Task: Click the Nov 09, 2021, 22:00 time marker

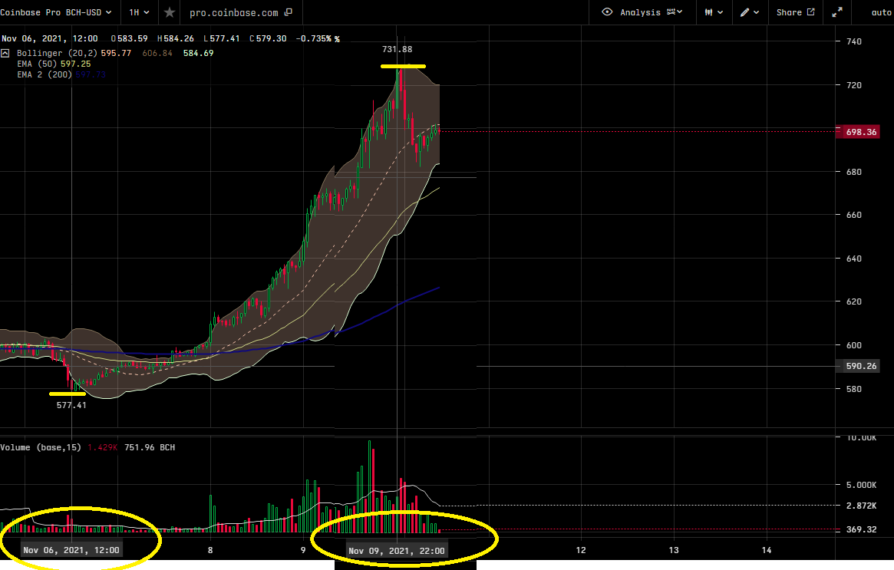Action: pos(396,551)
